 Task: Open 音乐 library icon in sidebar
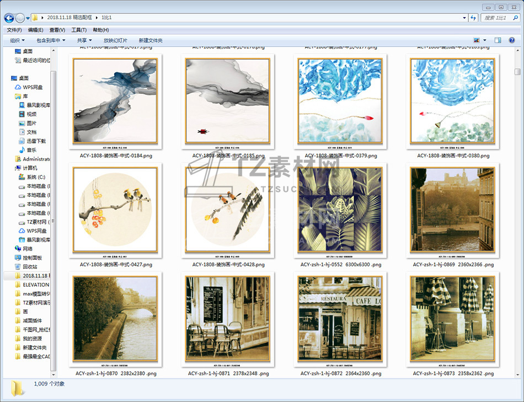tap(22, 150)
